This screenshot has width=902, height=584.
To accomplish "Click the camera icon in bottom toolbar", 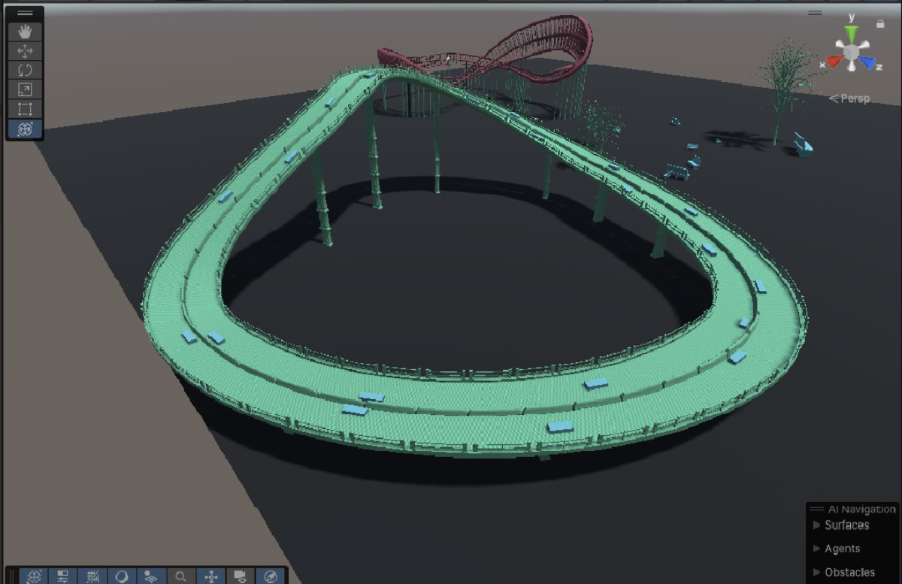I will pyautogui.click(x=241, y=576).
